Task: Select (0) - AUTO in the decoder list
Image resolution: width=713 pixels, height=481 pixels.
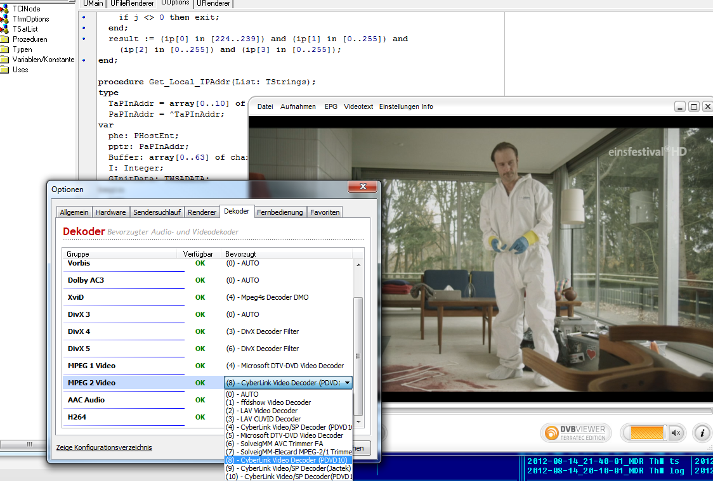Action: pyautogui.click(x=242, y=394)
